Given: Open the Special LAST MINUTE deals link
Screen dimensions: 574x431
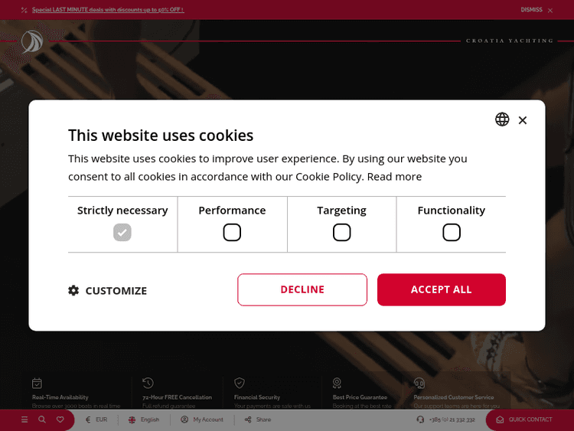Looking at the screenshot, I should 108,10.
